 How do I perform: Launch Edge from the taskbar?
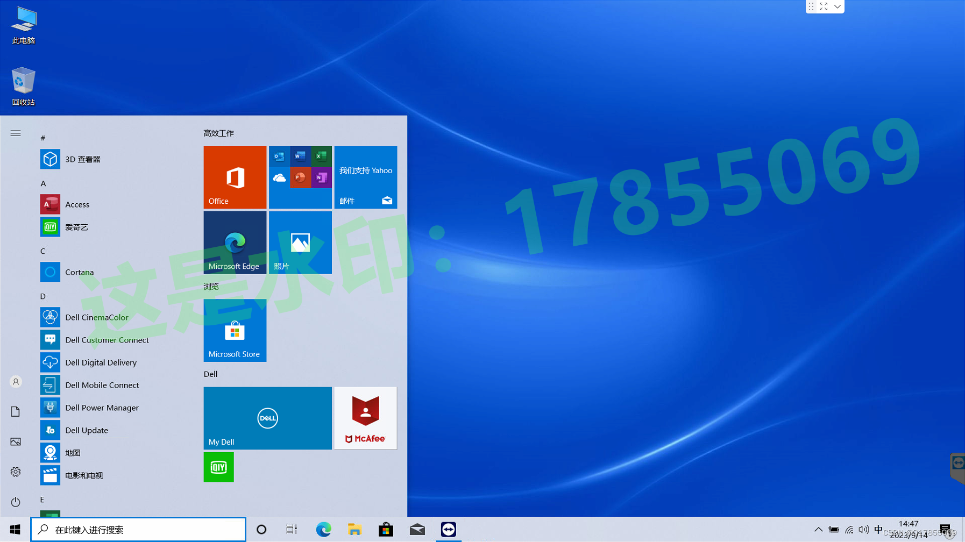[323, 530]
